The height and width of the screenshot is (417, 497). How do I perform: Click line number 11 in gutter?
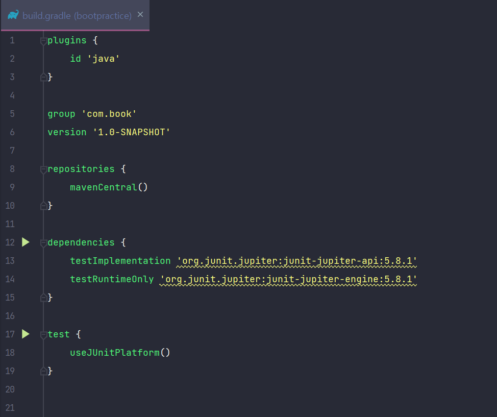(10, 224)
